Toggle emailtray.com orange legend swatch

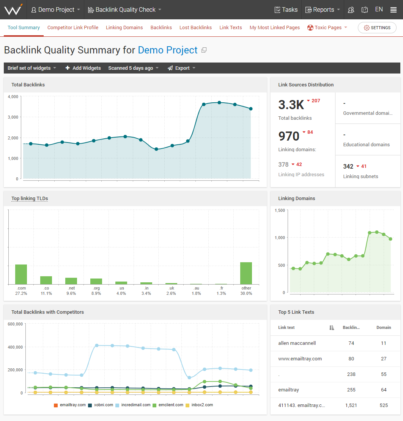56,405
